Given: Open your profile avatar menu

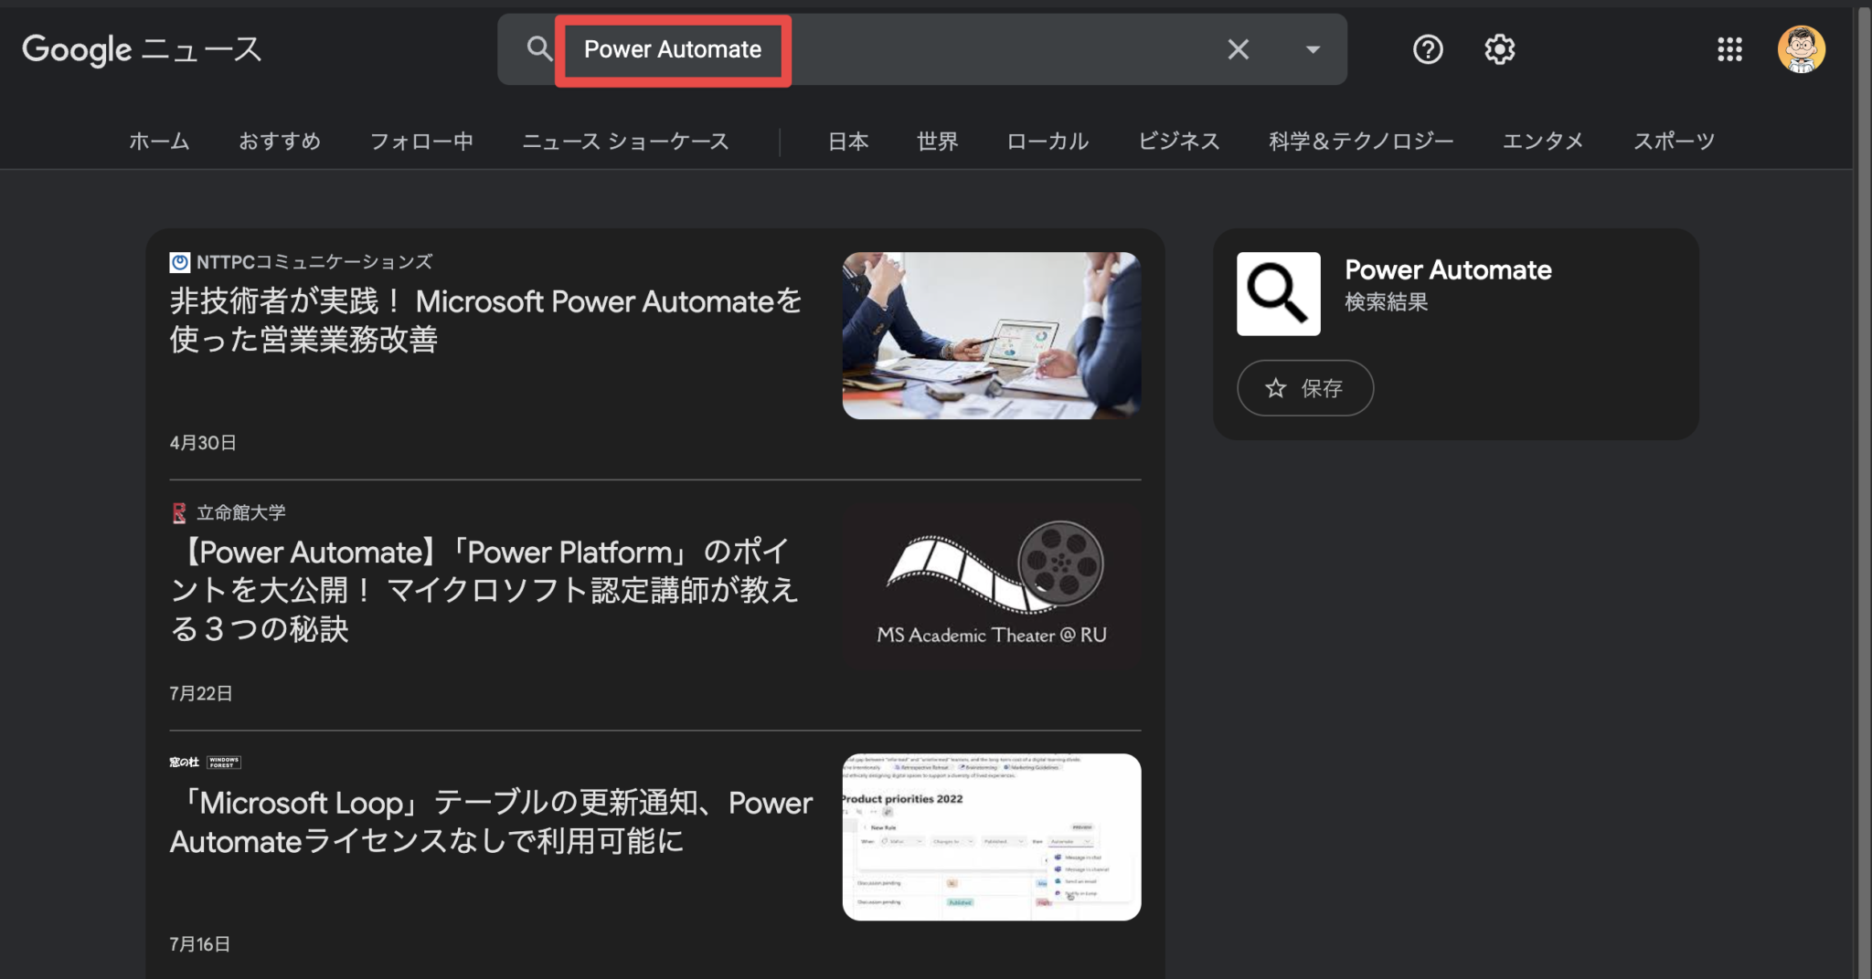Looking at the screenshot, I should (x=1802, y=49).
